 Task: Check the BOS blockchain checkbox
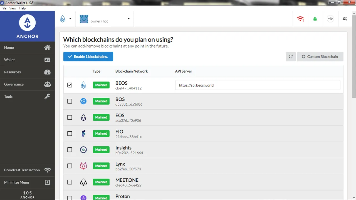pyautogui.click(x=70, y=101)
